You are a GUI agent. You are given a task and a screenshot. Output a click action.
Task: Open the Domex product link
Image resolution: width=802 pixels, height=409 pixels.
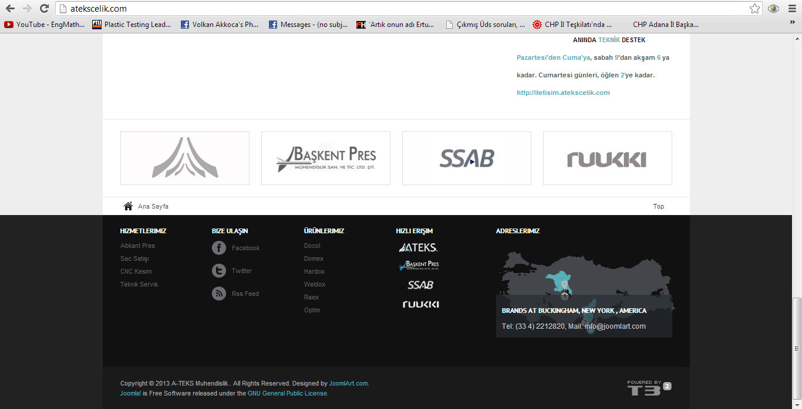pyautogui.click(x=314, y=258)
